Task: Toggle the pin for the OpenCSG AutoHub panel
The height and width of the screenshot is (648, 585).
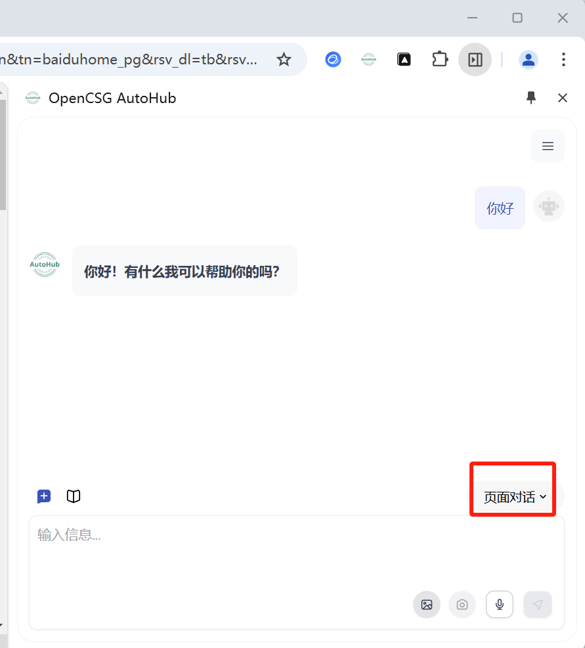Action: coord(531,98)
